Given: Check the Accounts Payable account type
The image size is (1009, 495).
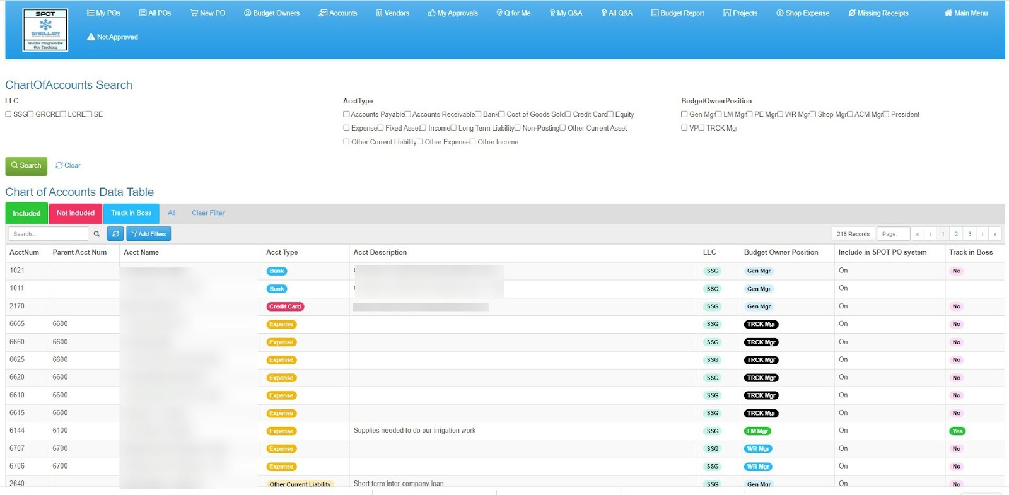Looking at the screenshot, I should point(346,114).
